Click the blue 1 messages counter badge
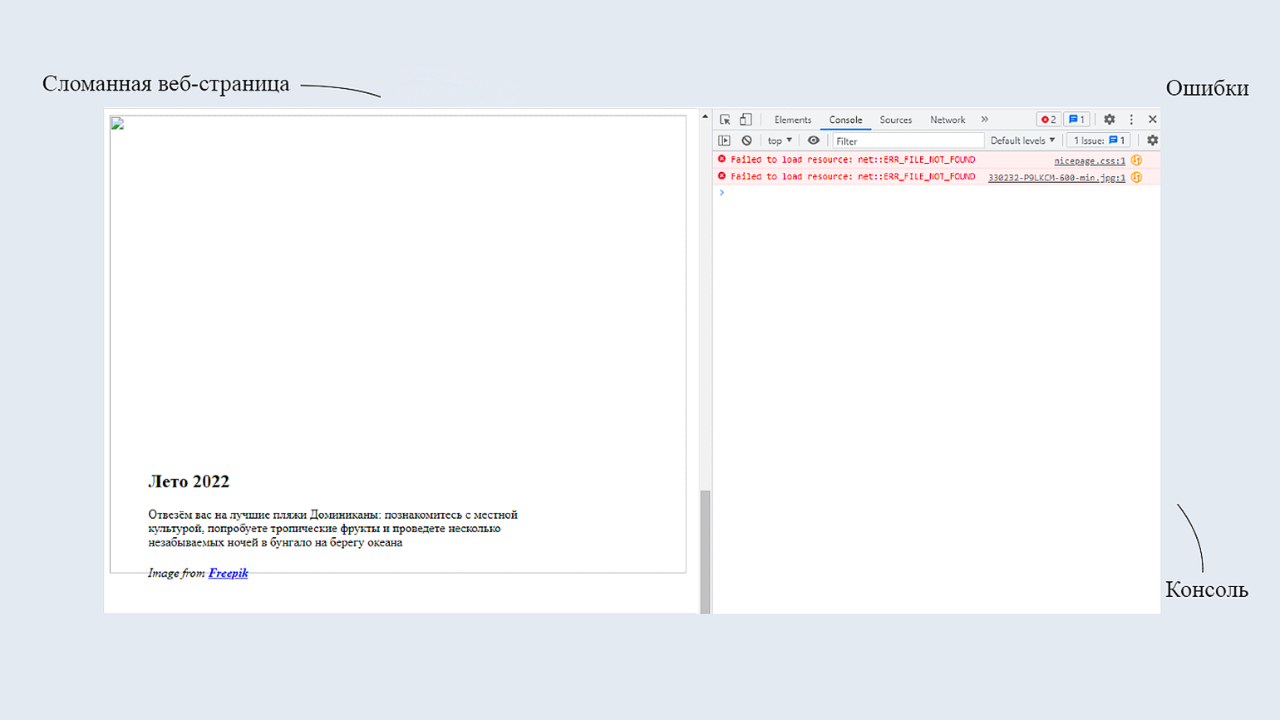1280x720 pixels. click(1076, 120)
